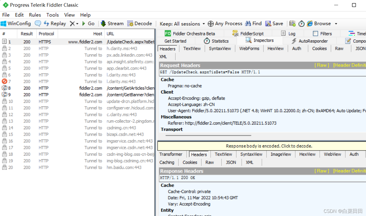The height and width of the screenshot is (216, 366).
Task: Sort sessions by Result column
Action: (x=27, y=34)
